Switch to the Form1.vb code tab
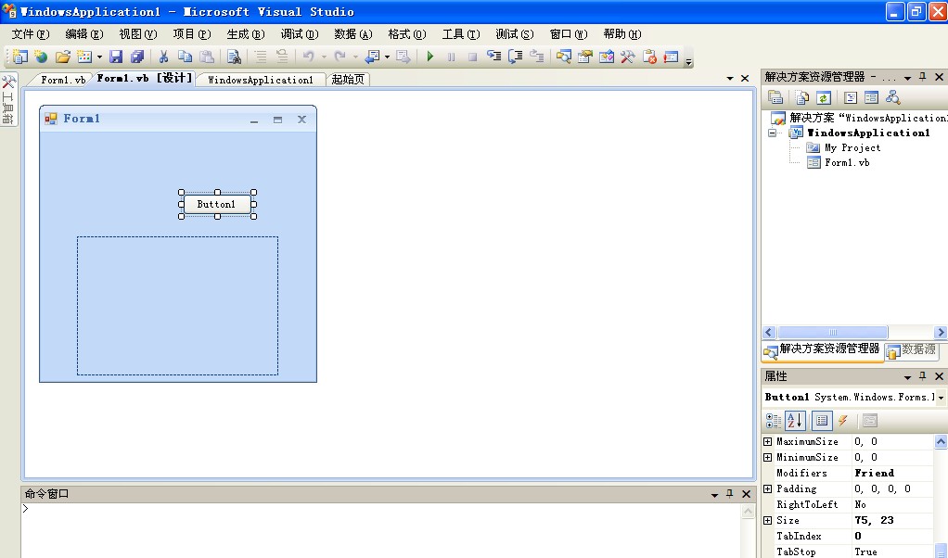 [62, 80]
